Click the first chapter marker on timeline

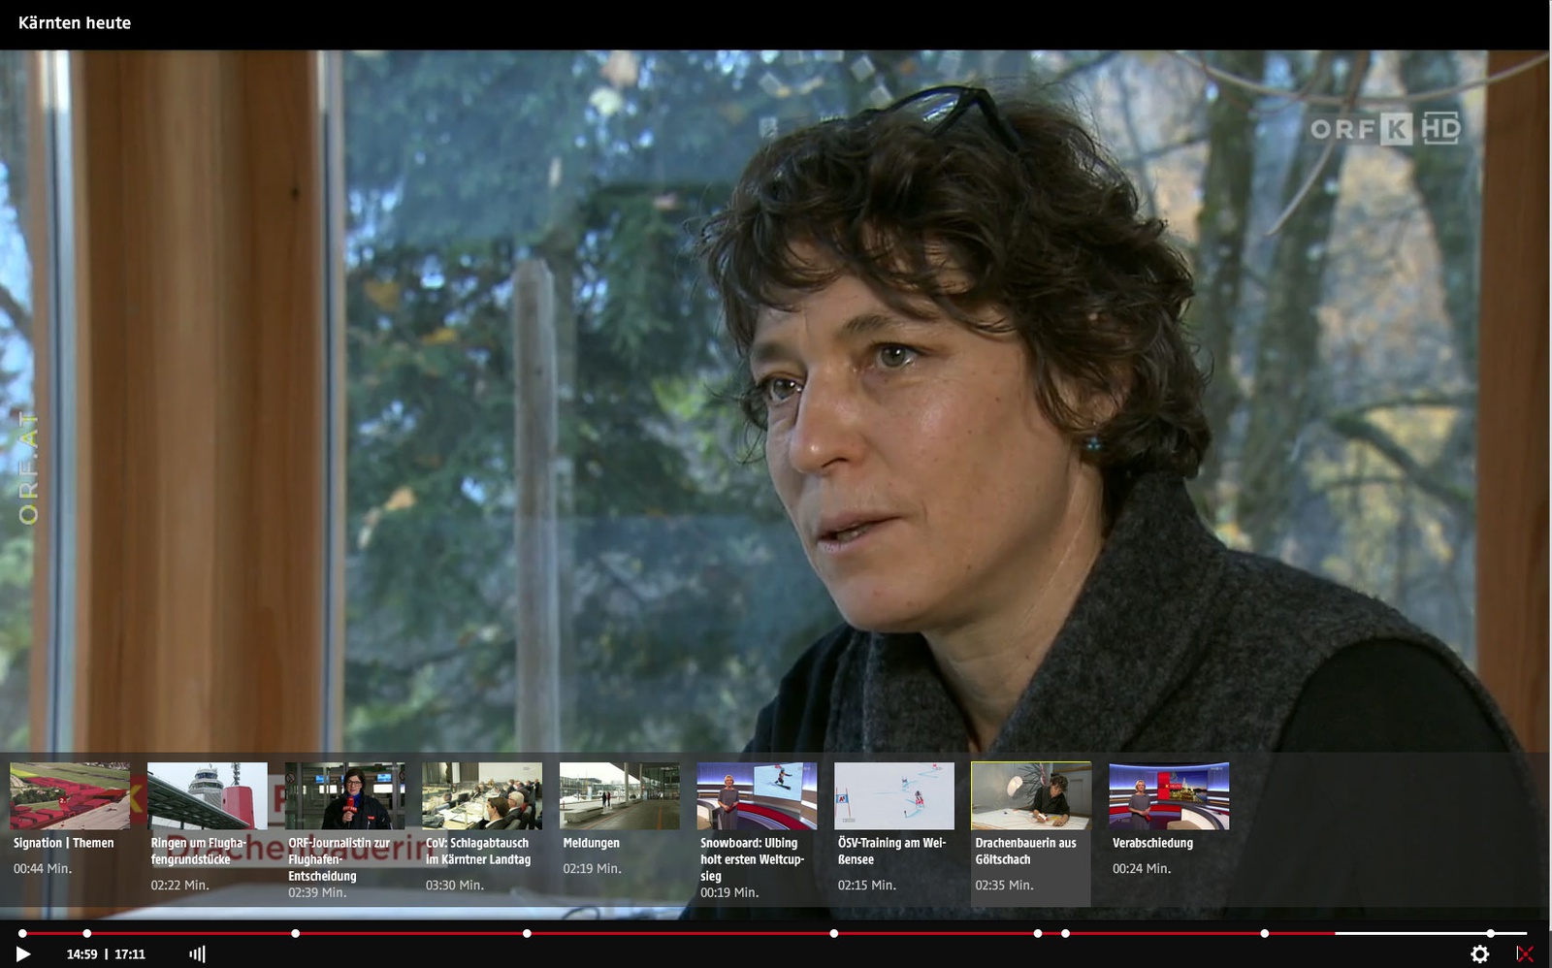coord(22,934)
